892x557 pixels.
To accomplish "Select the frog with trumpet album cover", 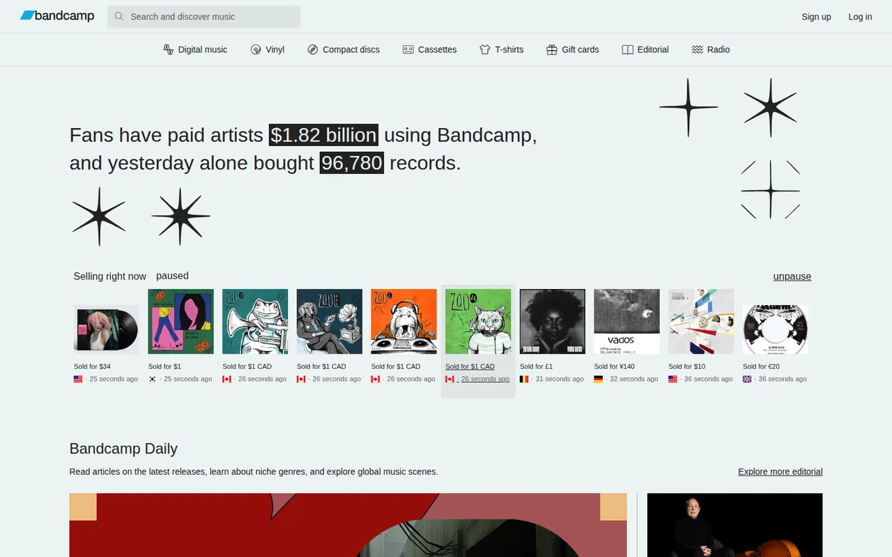I will [x=255, y=322].
